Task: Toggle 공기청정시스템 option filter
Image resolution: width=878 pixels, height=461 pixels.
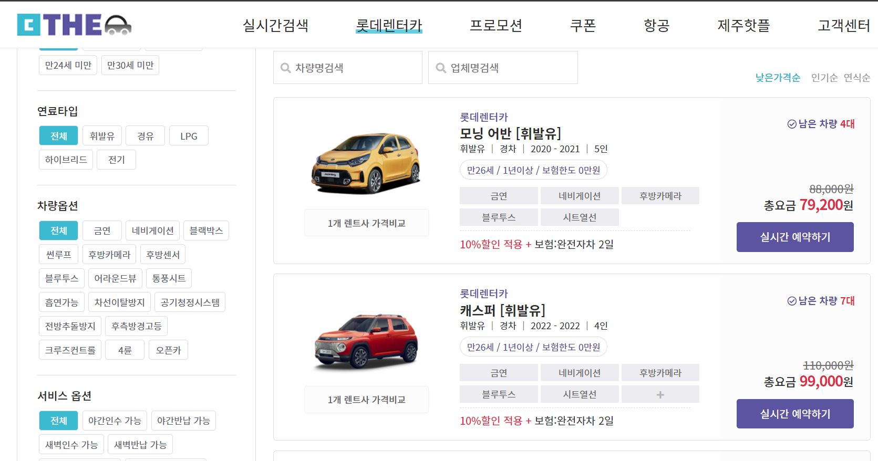Action: tap(190, 302)
